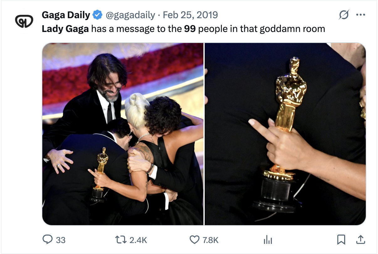This screenshot has width=378, height=254.
Task: Bookmark this post
Action: 341,240
